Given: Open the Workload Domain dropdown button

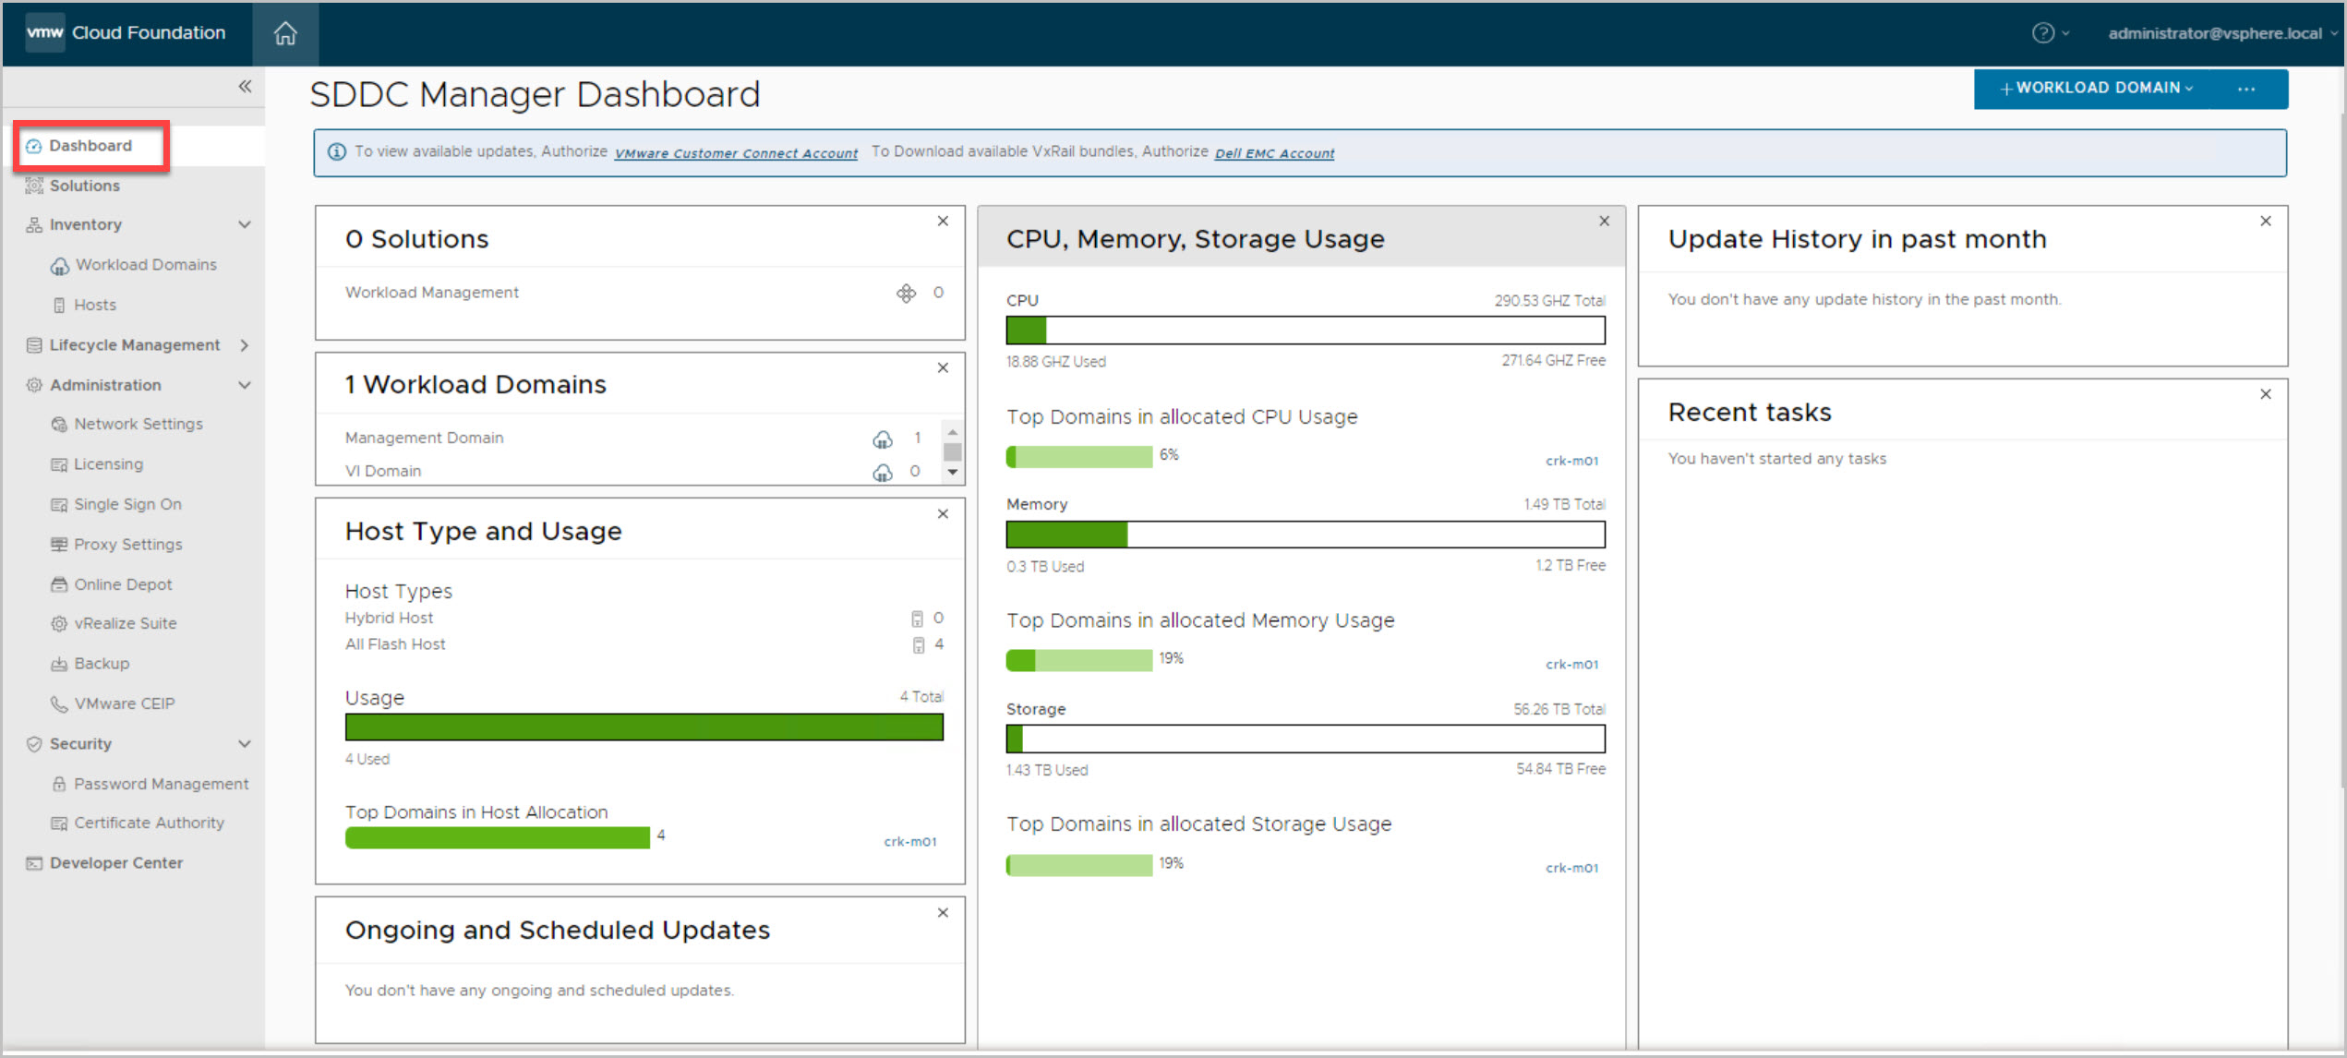Looking at the screenshot, I should [x=2095, y=89].
